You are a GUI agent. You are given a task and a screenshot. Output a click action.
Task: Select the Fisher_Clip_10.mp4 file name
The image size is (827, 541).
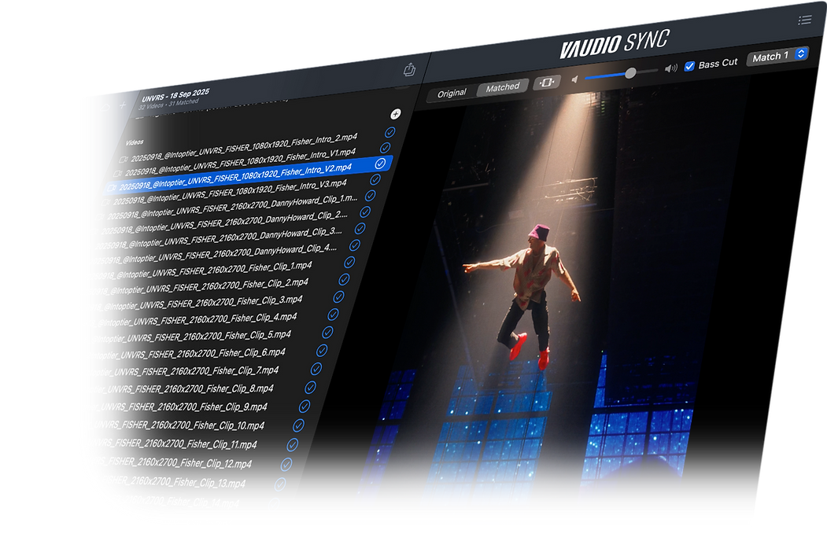[x=174, y=425]
